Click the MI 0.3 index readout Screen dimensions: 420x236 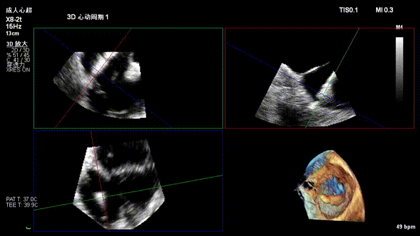click(384, 10)
